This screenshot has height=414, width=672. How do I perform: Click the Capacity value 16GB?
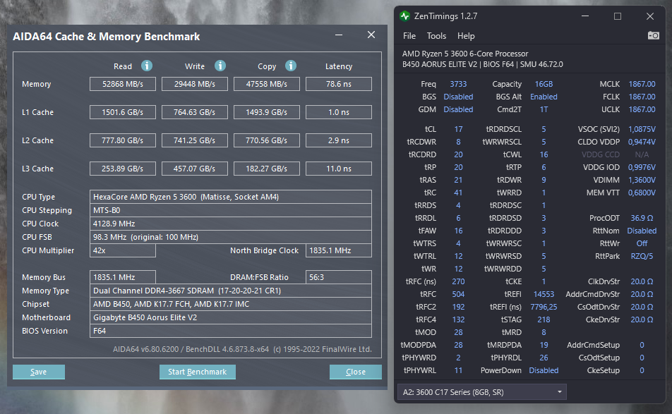(544, 84)
